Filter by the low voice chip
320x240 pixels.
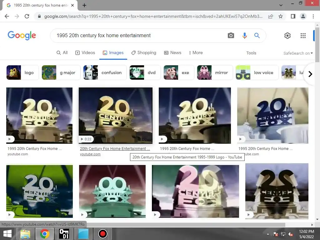257,72
